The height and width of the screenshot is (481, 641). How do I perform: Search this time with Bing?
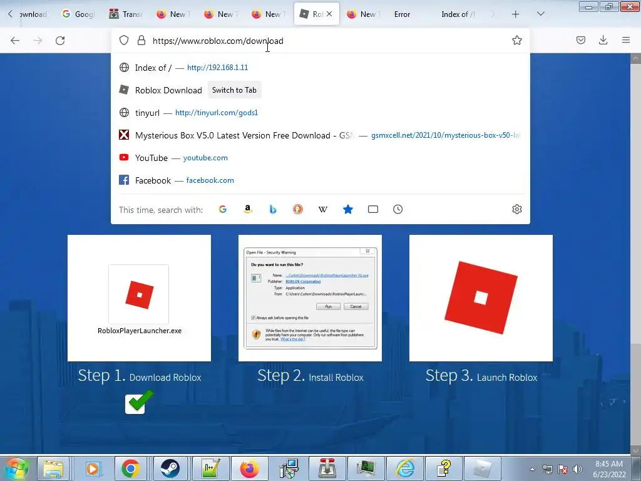[x=273, y=209]
